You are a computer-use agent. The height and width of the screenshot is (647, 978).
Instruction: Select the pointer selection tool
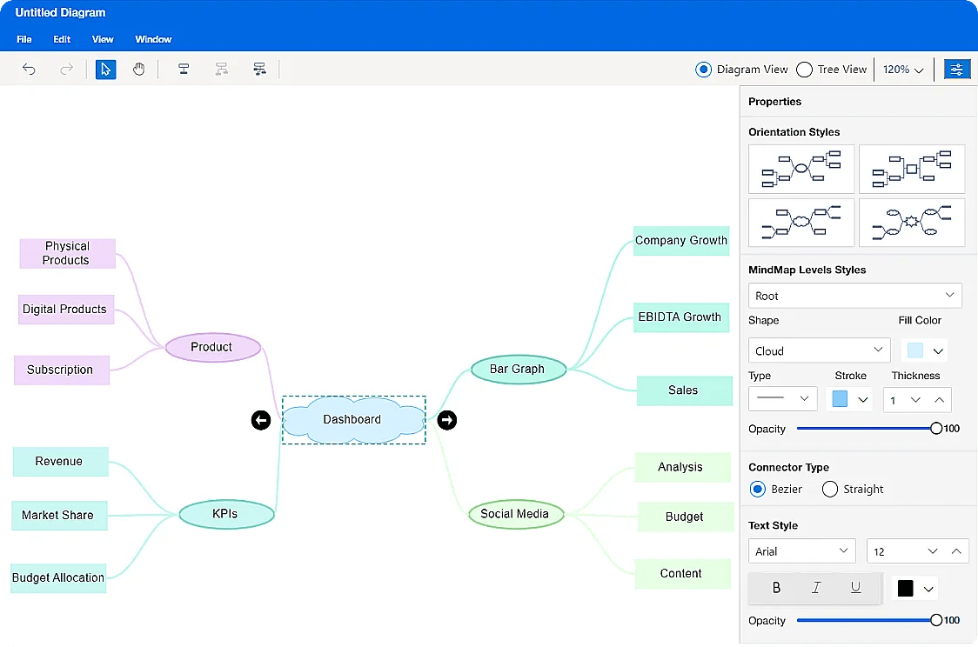point(105,69)
